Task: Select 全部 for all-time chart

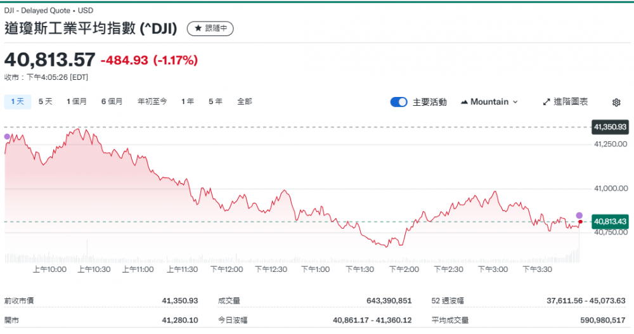Action: pos(244,101)
